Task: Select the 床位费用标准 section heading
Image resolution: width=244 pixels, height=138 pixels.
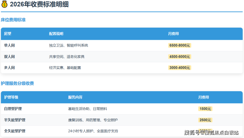Action: (13, 20)
